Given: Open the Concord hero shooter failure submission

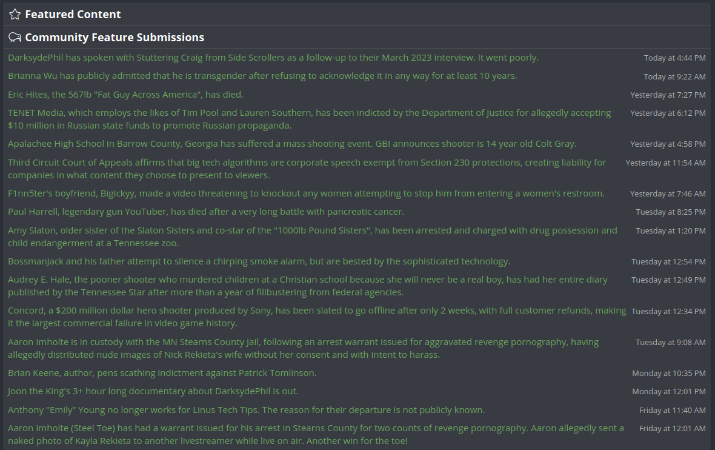Looking at the screenshot, I should 317,317.
